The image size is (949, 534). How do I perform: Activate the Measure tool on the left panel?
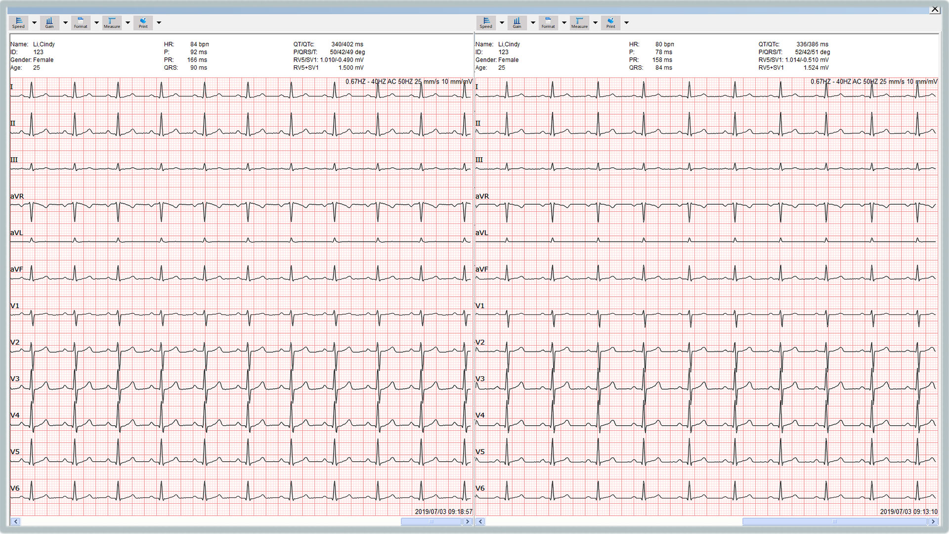pos(112,22)
